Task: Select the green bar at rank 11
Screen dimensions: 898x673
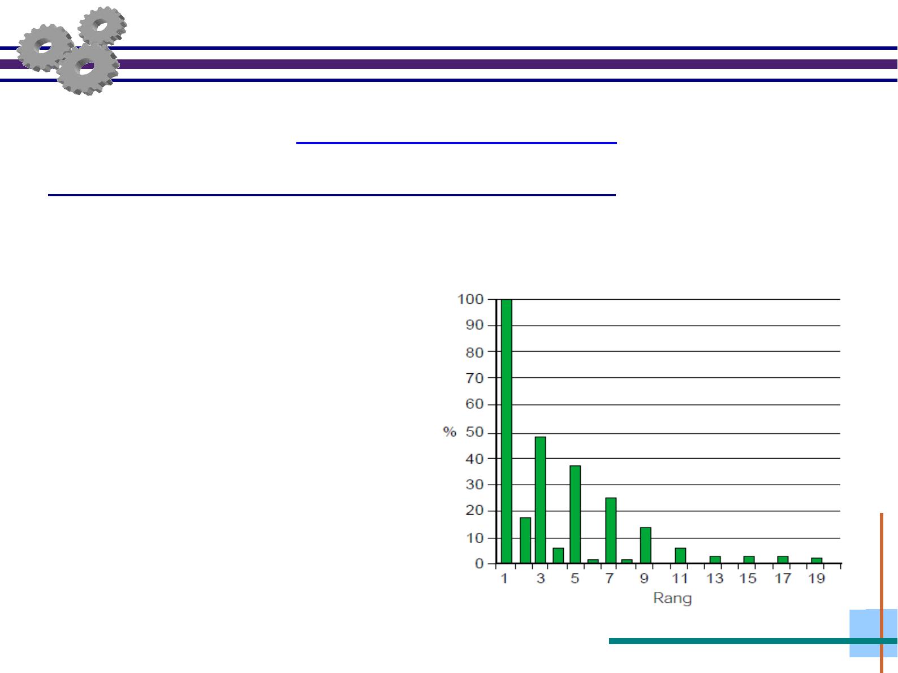Action: coord(680,555)
